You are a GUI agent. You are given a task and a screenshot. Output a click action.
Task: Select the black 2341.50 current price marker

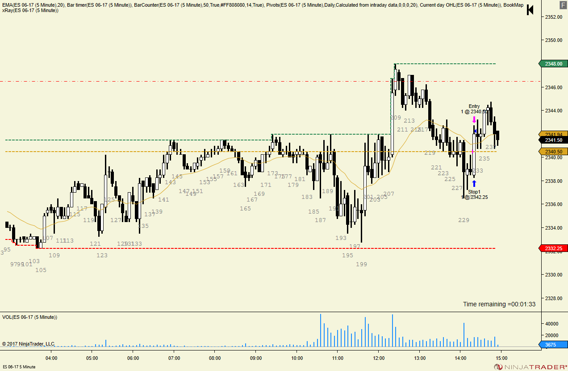[x=553, y=140]
